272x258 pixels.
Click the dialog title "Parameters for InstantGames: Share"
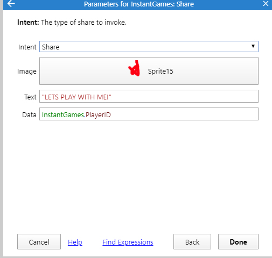pos(139,4)
